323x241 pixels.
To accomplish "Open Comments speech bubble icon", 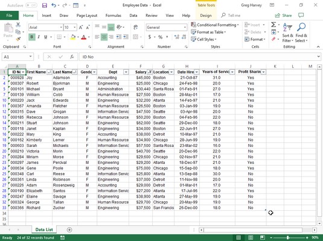I will click(301, 16).
